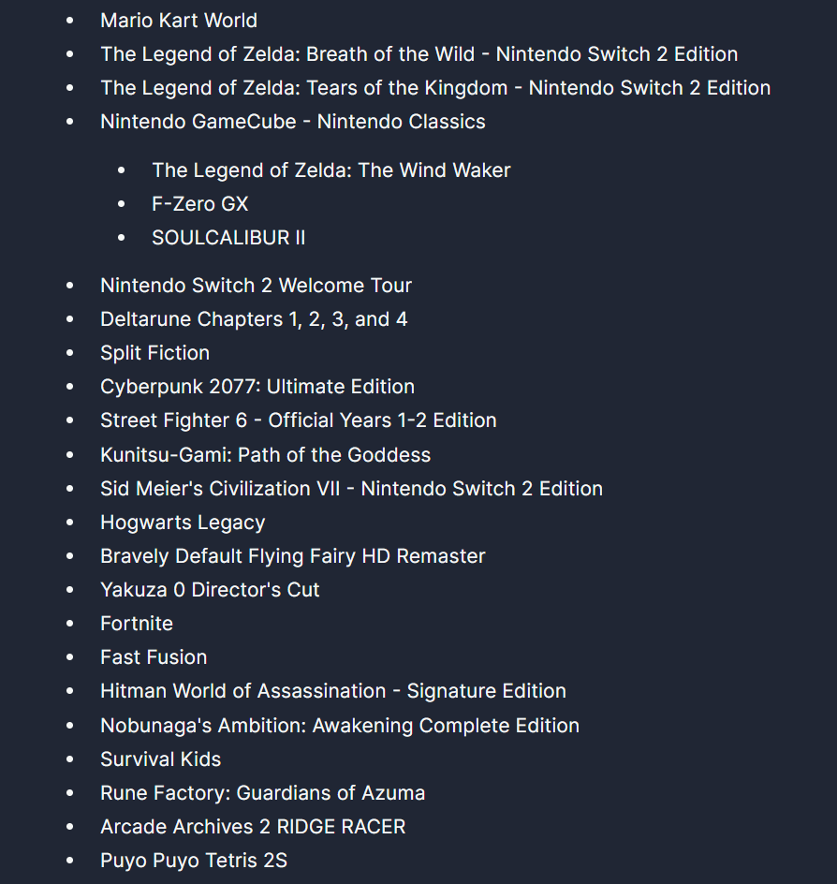
Task: Click Cyberpunk 2077: Ultimate Edition text
Action: click(x=257, y=387)
